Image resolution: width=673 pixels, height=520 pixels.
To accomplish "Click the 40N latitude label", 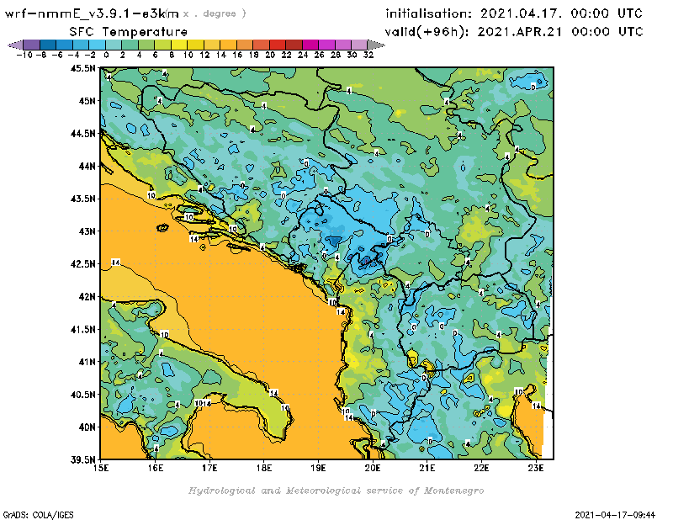I will point(87,427).
